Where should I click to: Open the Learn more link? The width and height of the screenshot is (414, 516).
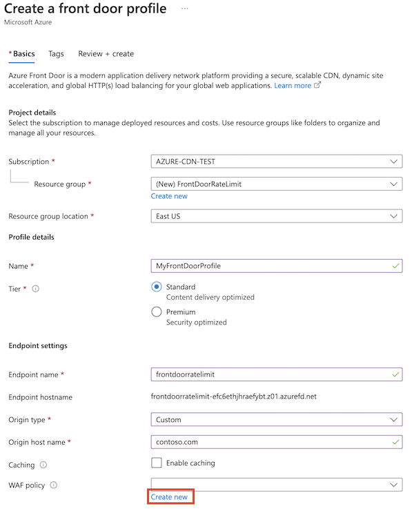pyautogui.click(x=293, y=86)
